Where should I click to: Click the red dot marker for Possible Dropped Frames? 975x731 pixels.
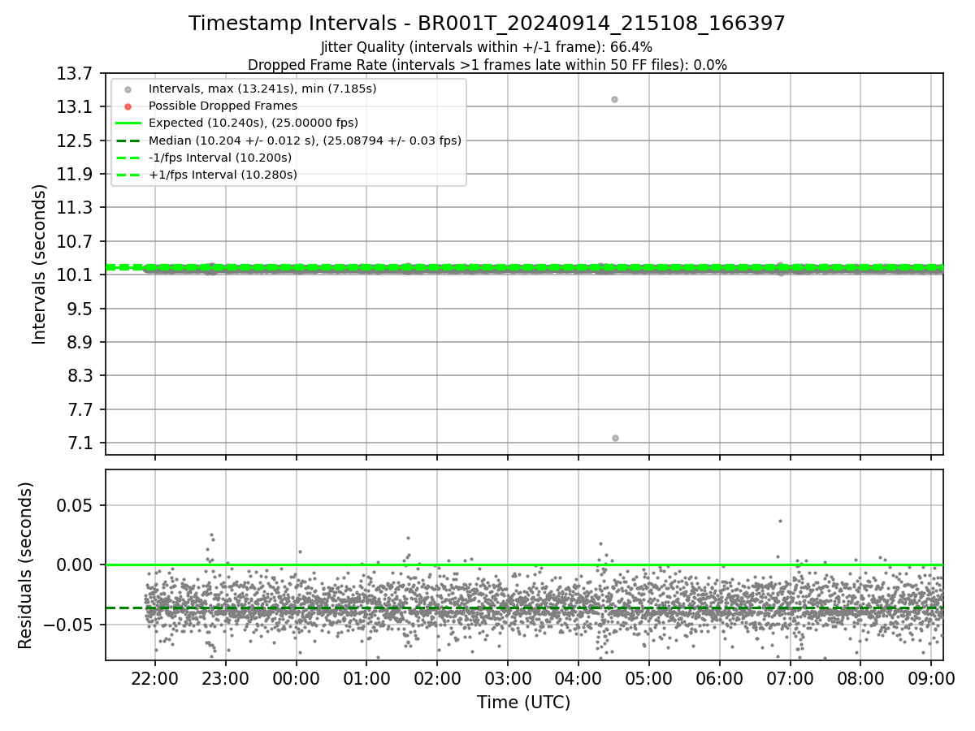pos(128,106)
